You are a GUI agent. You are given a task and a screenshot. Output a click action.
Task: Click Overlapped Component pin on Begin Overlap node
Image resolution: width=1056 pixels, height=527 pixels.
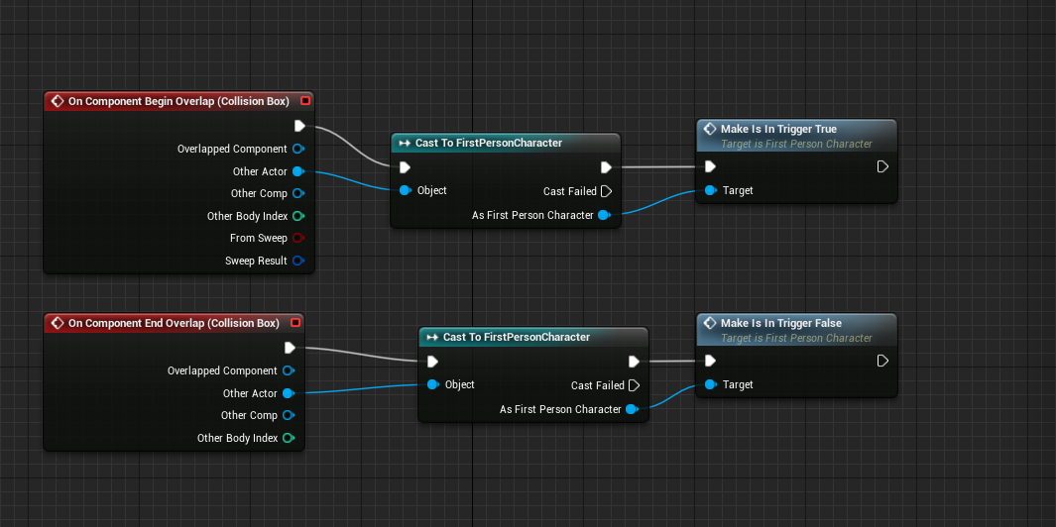click(x=298, y=149)
